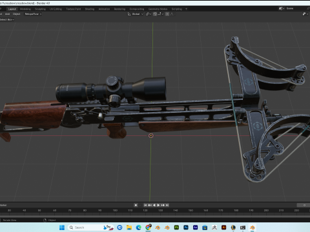Open the Scripting workspace tab

177,9
